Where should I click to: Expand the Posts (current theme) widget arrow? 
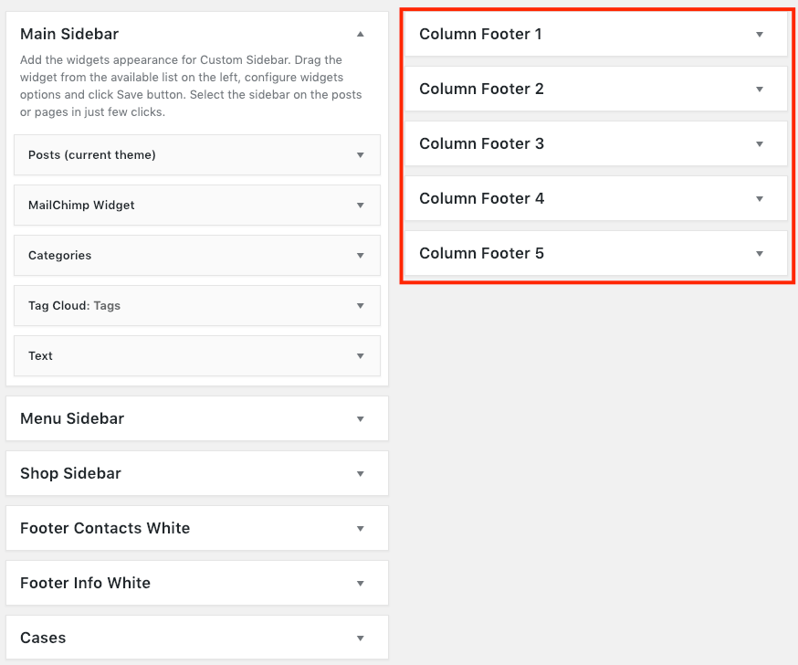click(361, 154)
